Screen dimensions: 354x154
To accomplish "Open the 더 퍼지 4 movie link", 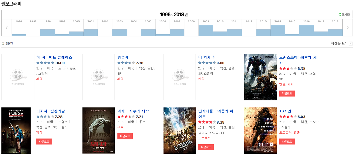I will 206,57.
